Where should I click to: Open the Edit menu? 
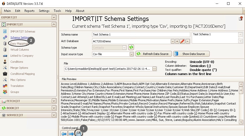(18, 11)
